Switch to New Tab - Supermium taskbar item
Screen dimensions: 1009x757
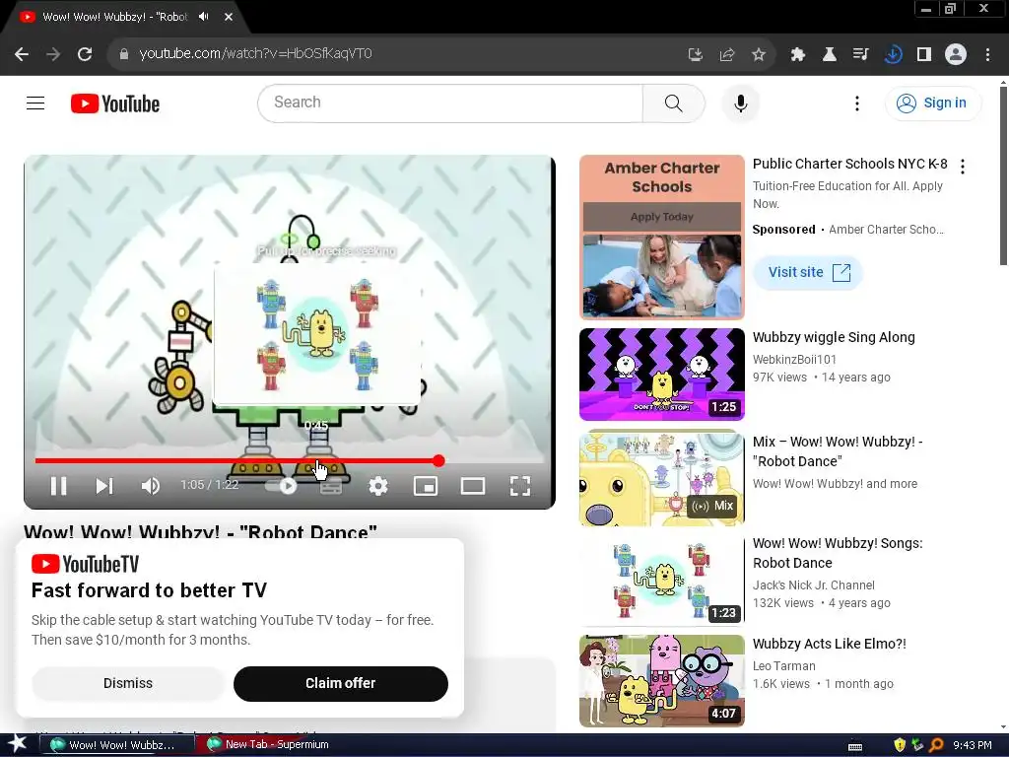[x=272, y=745]
